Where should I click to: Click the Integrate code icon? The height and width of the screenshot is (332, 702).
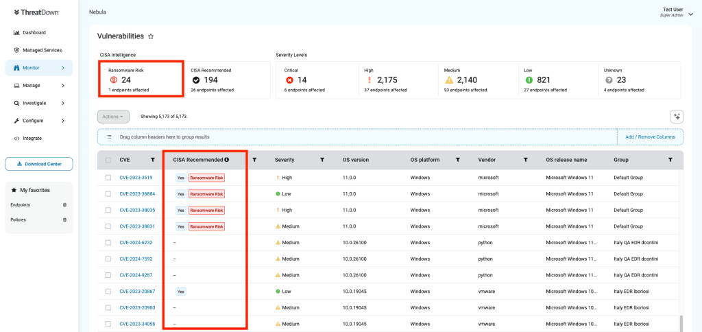point(16,139)
